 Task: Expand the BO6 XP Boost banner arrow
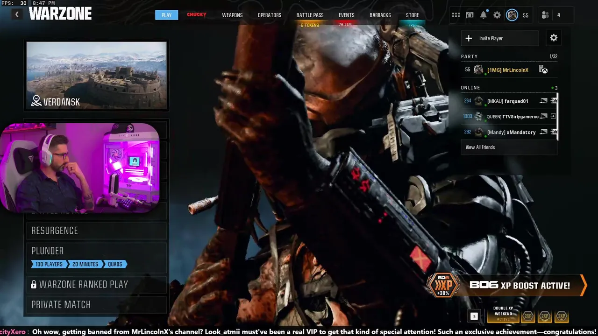tap(583, 285)
